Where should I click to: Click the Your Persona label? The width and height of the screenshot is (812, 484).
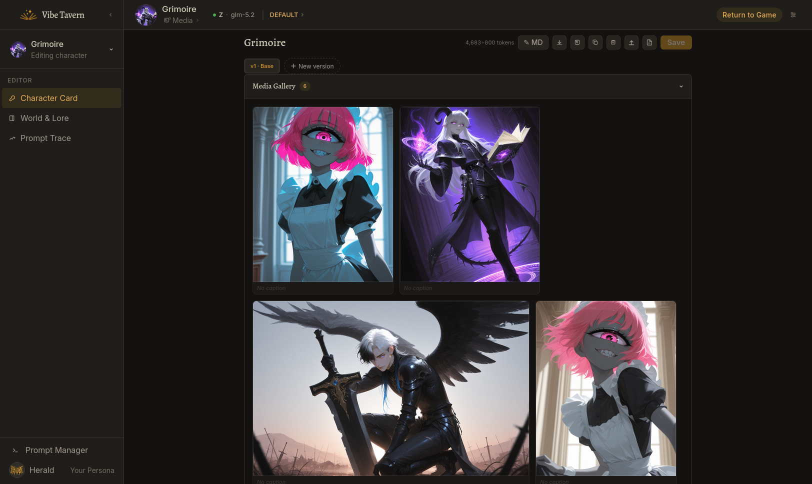(92, 470)
